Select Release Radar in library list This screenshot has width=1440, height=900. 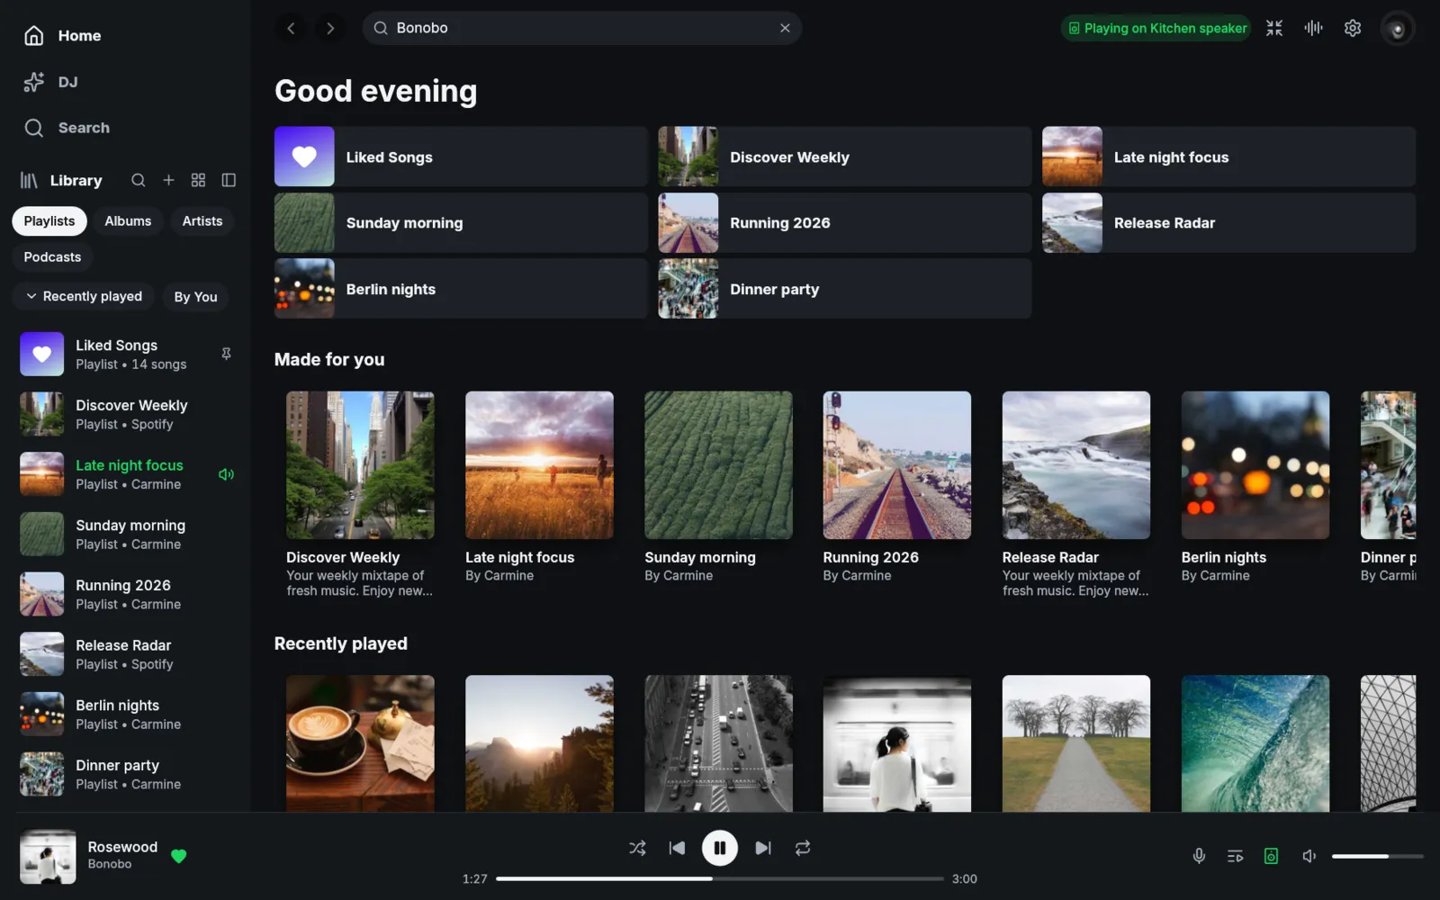click(128, 654)
